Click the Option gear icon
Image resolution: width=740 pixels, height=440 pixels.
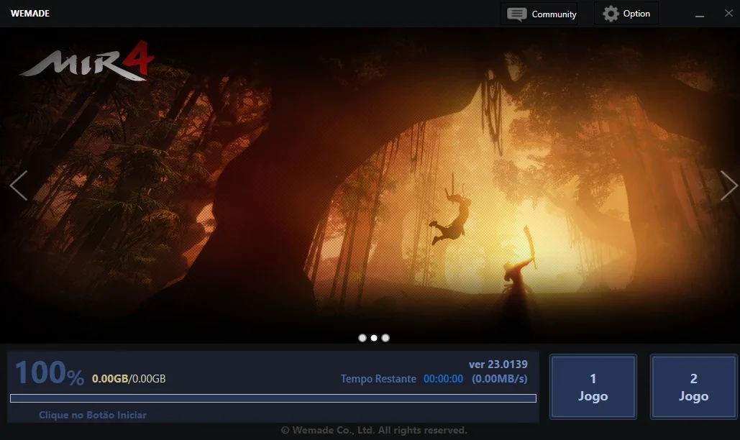pos(611,14)
